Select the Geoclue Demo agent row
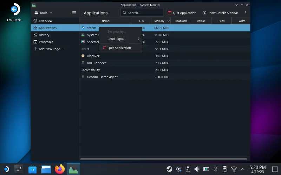Screen dimensions: 281x175 pyautogui.click(x=165, y=77)
